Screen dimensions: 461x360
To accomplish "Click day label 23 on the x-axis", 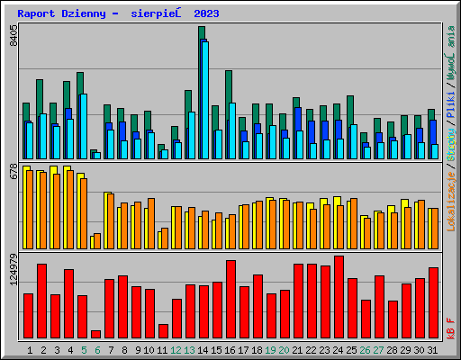I will point(324,350).
